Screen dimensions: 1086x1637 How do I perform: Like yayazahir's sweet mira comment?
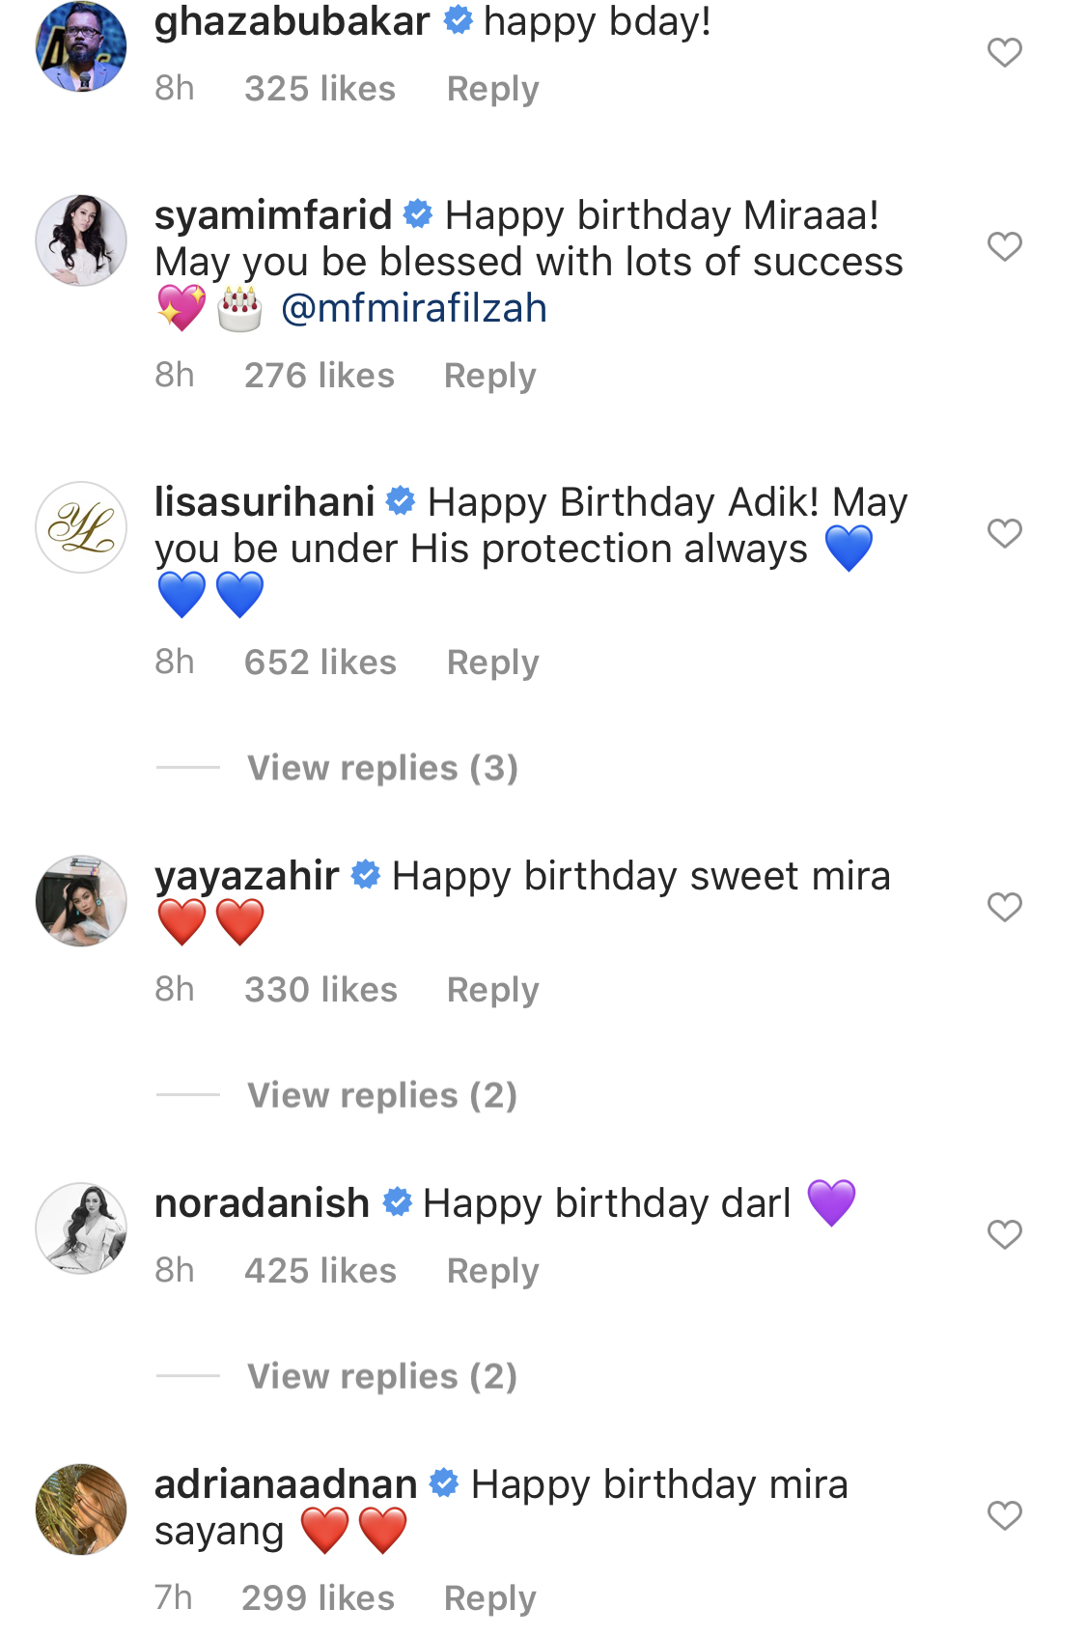point(1004,907)
